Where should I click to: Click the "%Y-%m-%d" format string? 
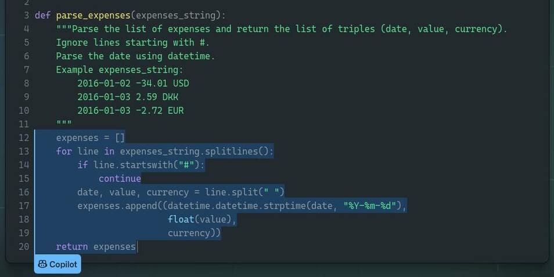click(370, 206)
